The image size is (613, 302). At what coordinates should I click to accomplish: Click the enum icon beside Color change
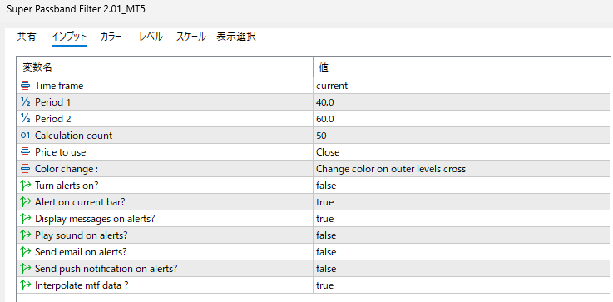[26, 169]
